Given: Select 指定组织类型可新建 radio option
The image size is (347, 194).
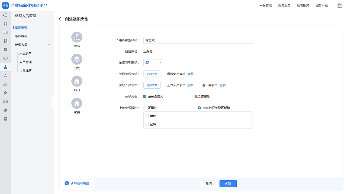Looking at the screenshot, I should pyautogui.click(x=199, y=108).
